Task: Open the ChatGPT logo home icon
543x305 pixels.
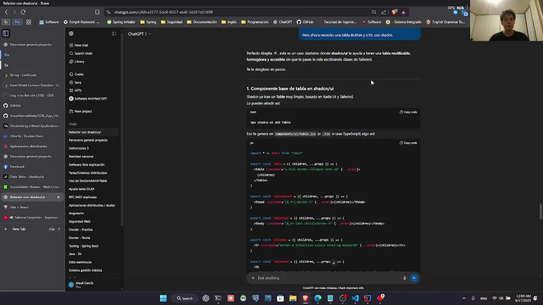Action: click(x=71, y=33)
